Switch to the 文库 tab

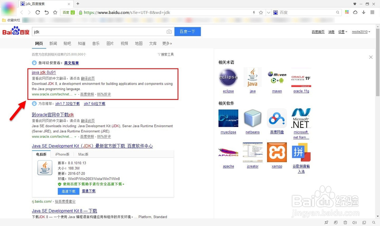pos(153,44)
